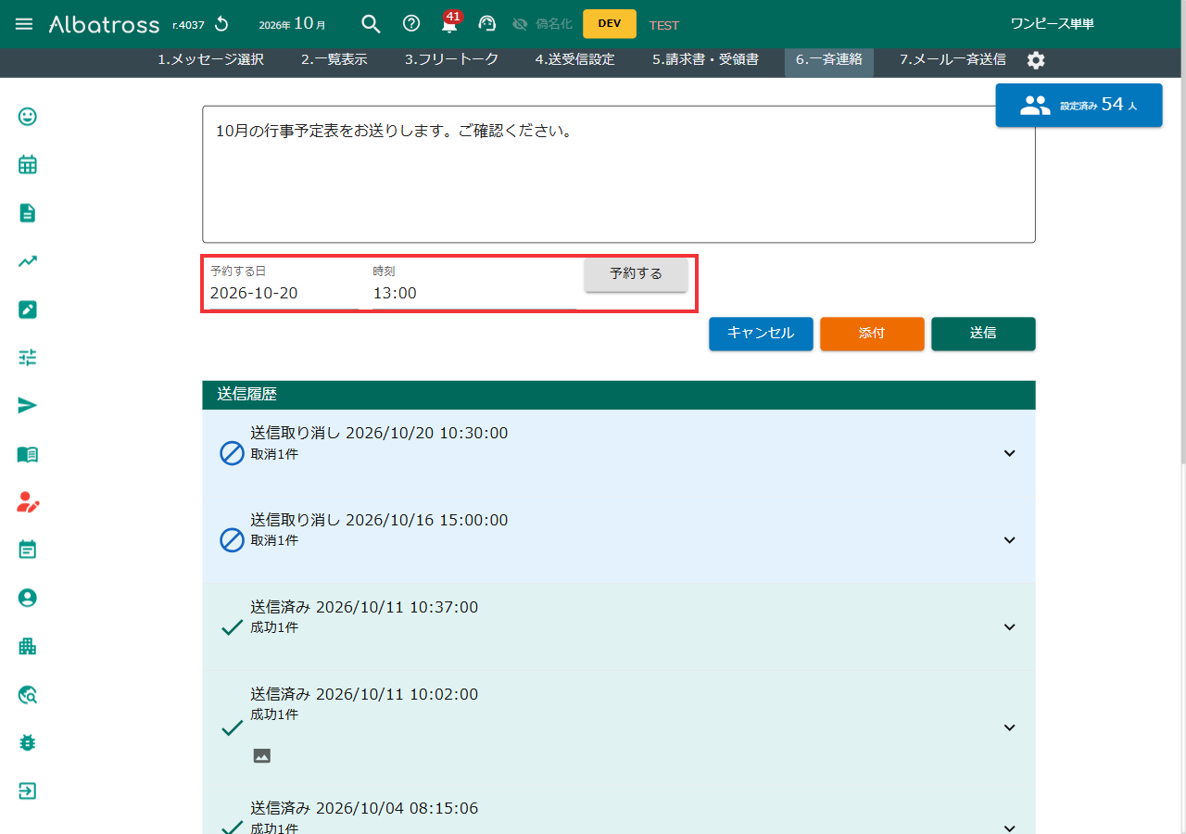Screen dimensions: 1186x834
Task: Open the hamburger main menu
Action: point(24,24)
